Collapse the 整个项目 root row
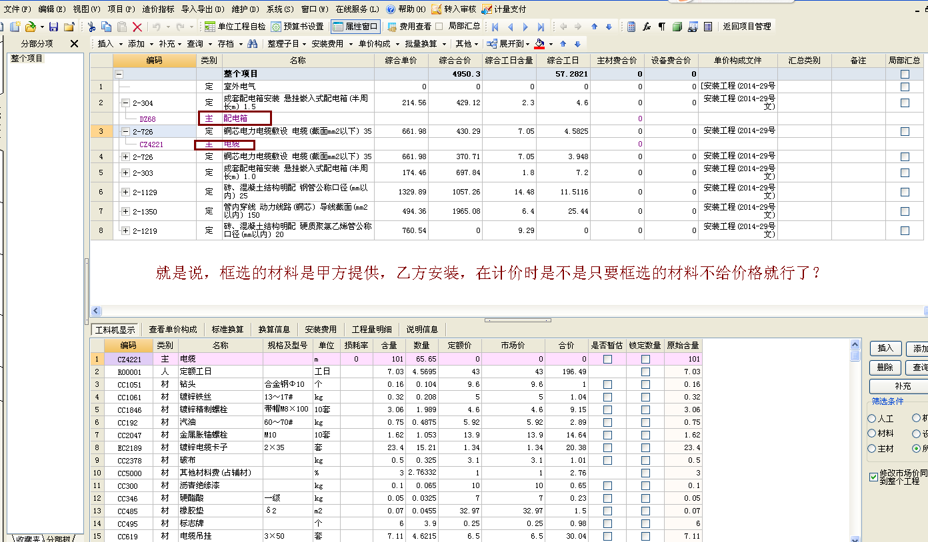 pyautogui.click(x=119, y=74)
